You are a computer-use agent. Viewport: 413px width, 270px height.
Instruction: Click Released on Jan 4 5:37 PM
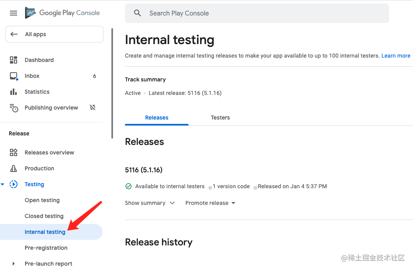tap(292, 186)
